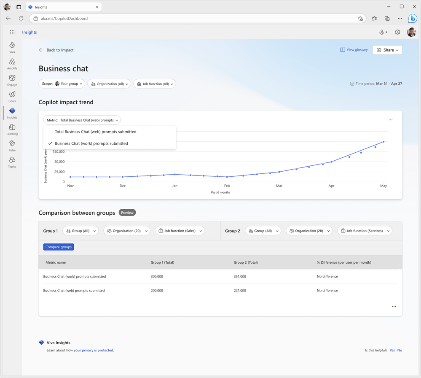Click the browser back arrow
This screenshot has width=421, height=378.
tap(8, 18)
